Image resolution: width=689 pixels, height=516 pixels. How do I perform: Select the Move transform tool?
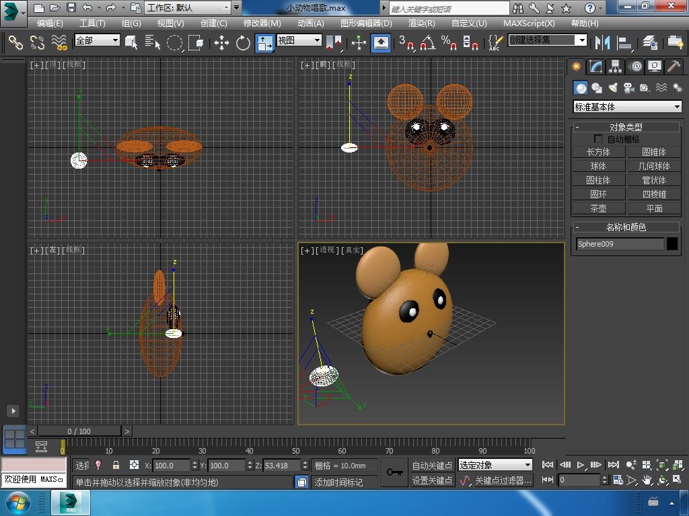[221, 43]
